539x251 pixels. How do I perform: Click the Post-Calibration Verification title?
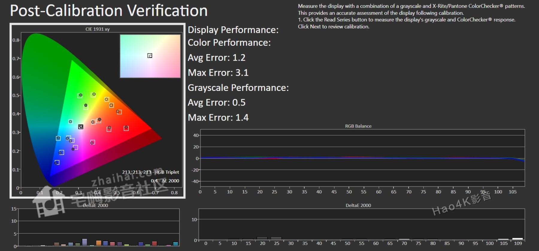(109, 11)
